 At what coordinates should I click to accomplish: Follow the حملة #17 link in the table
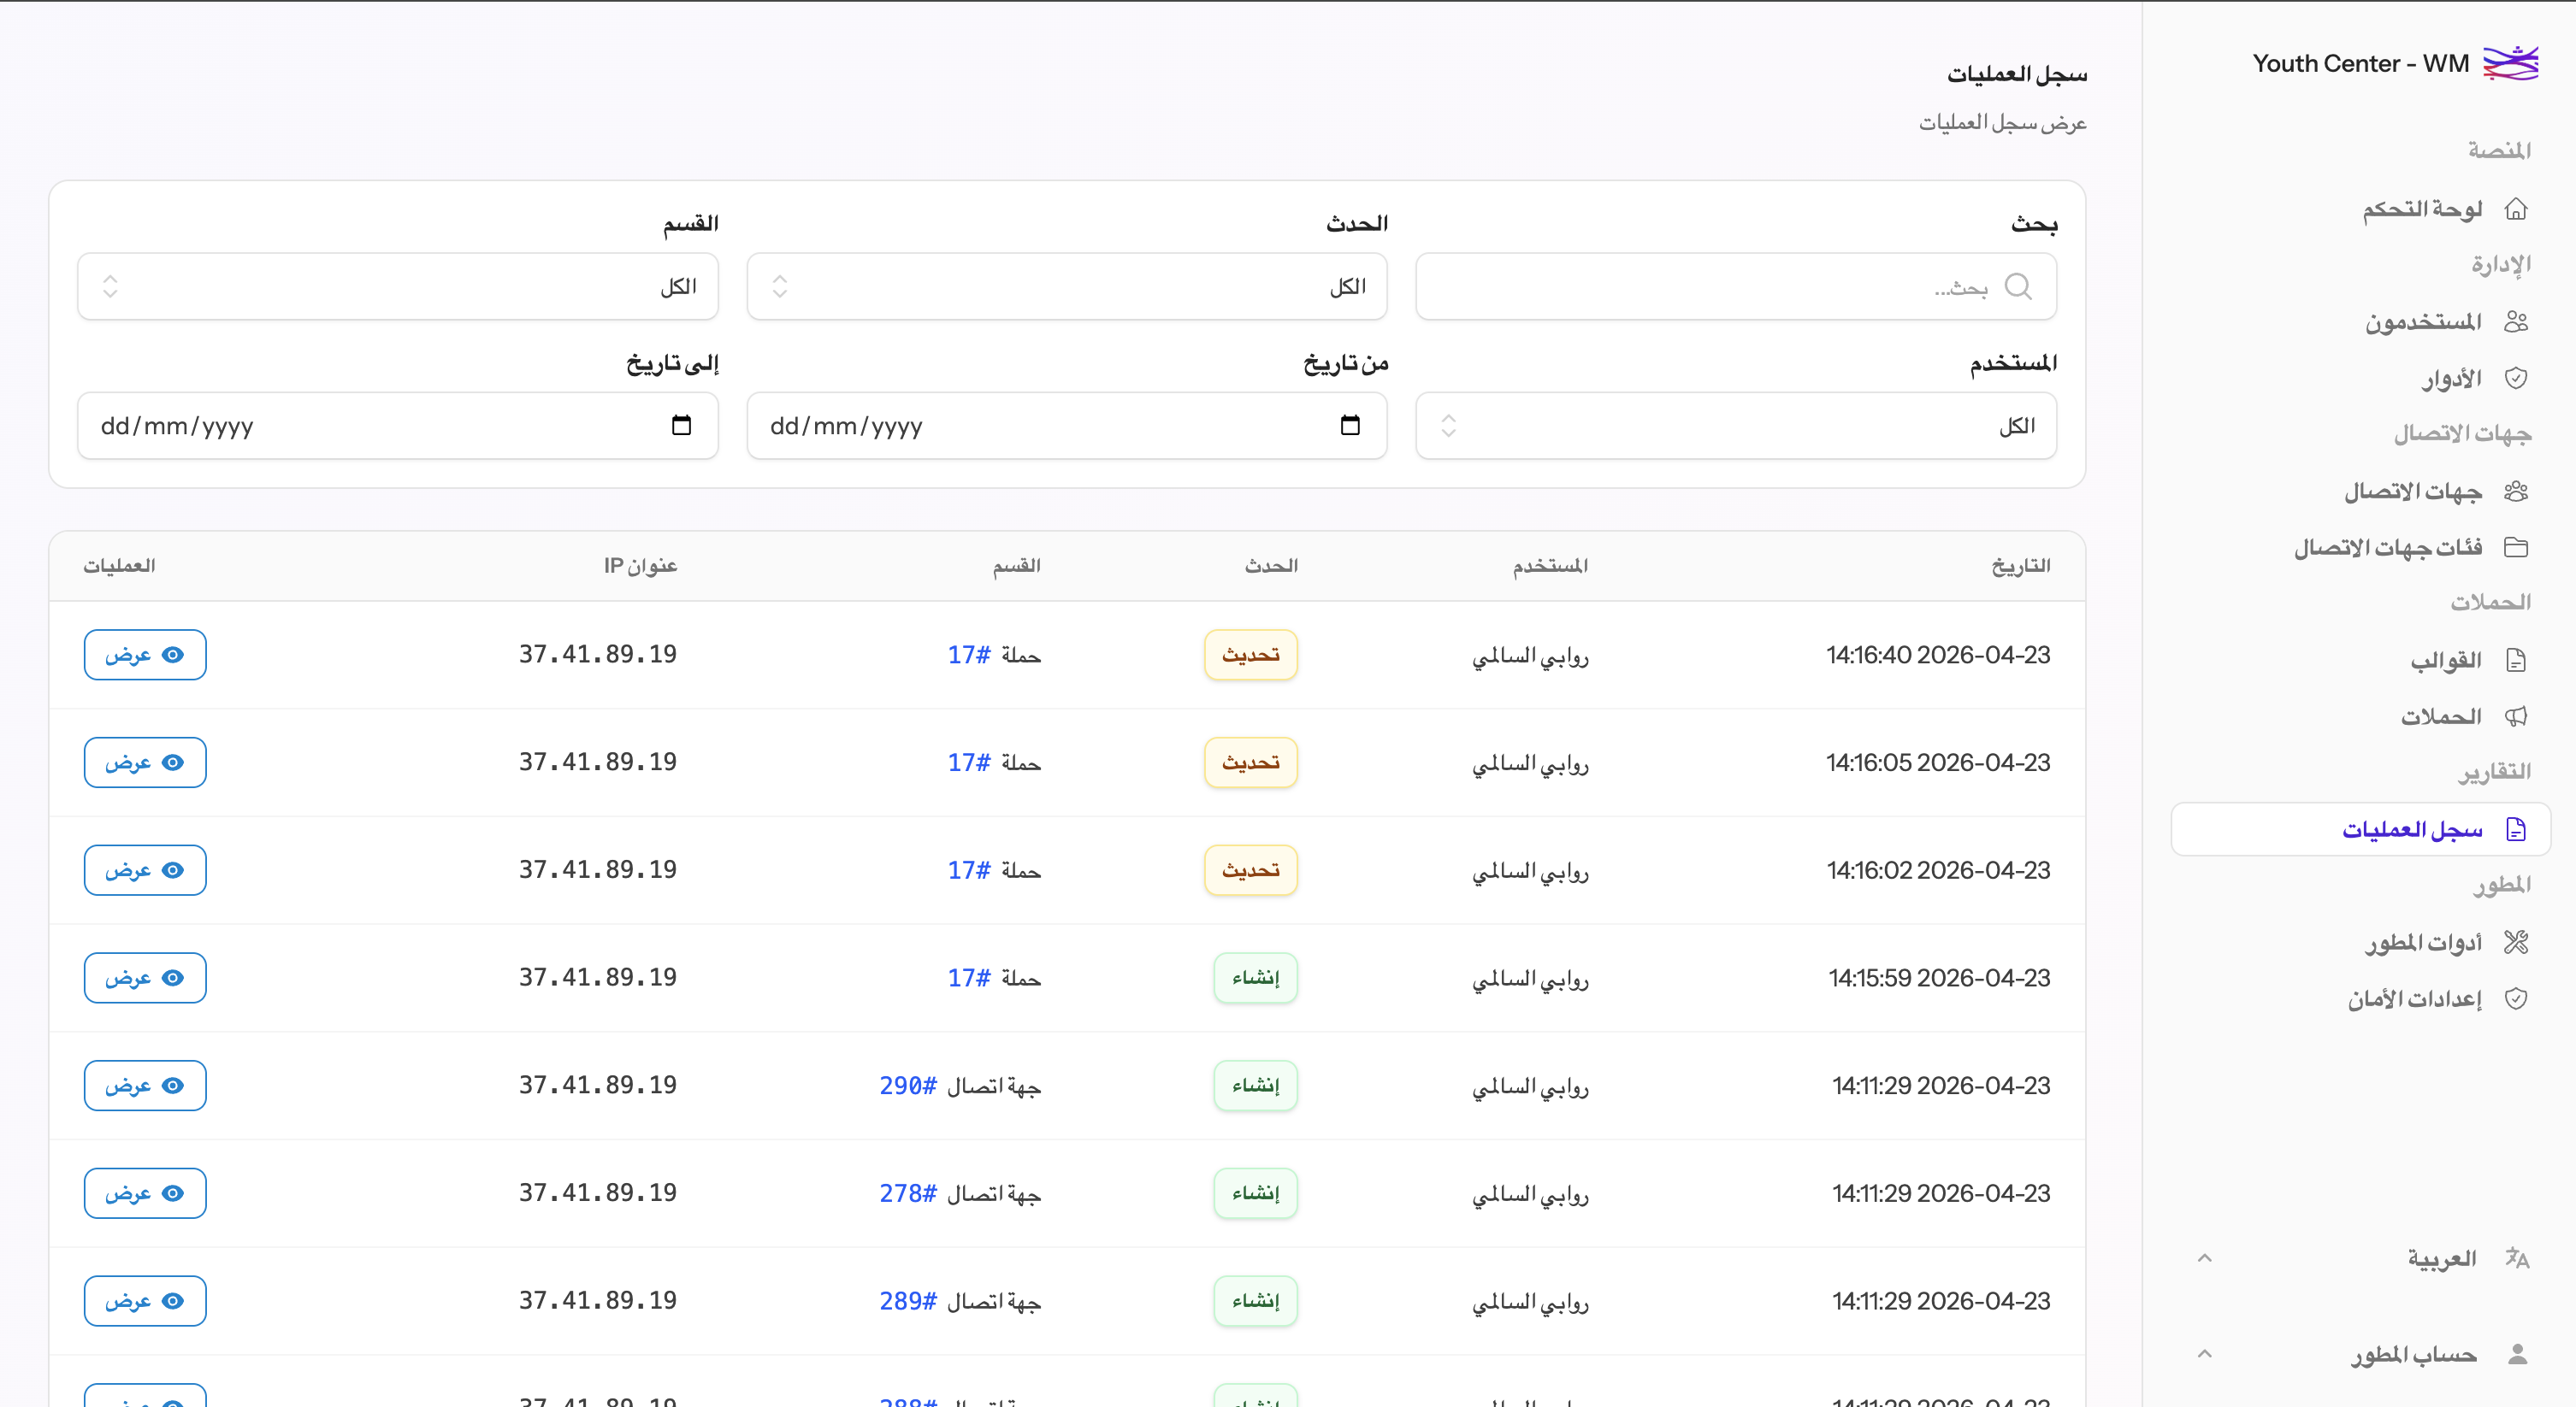pyautogui.click(x=996, y=655)
